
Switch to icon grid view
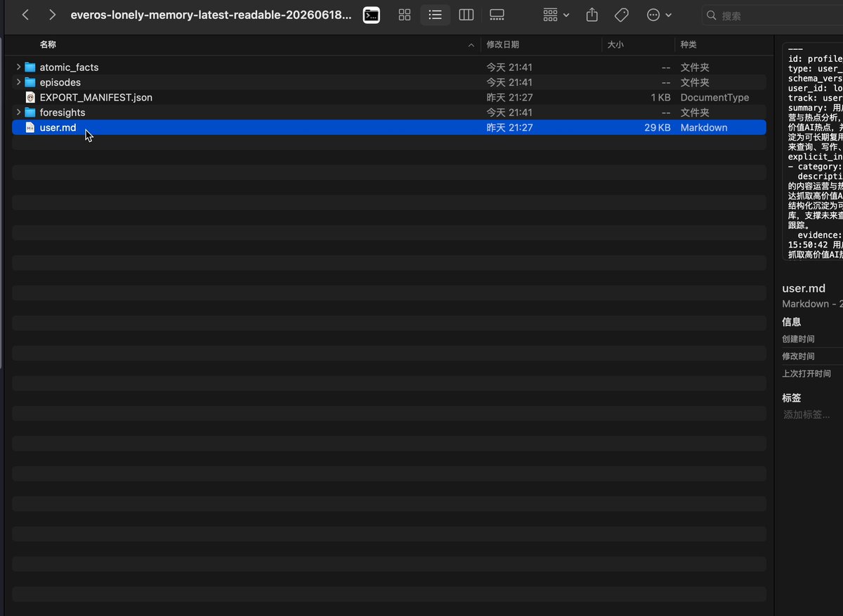point(405,15)
